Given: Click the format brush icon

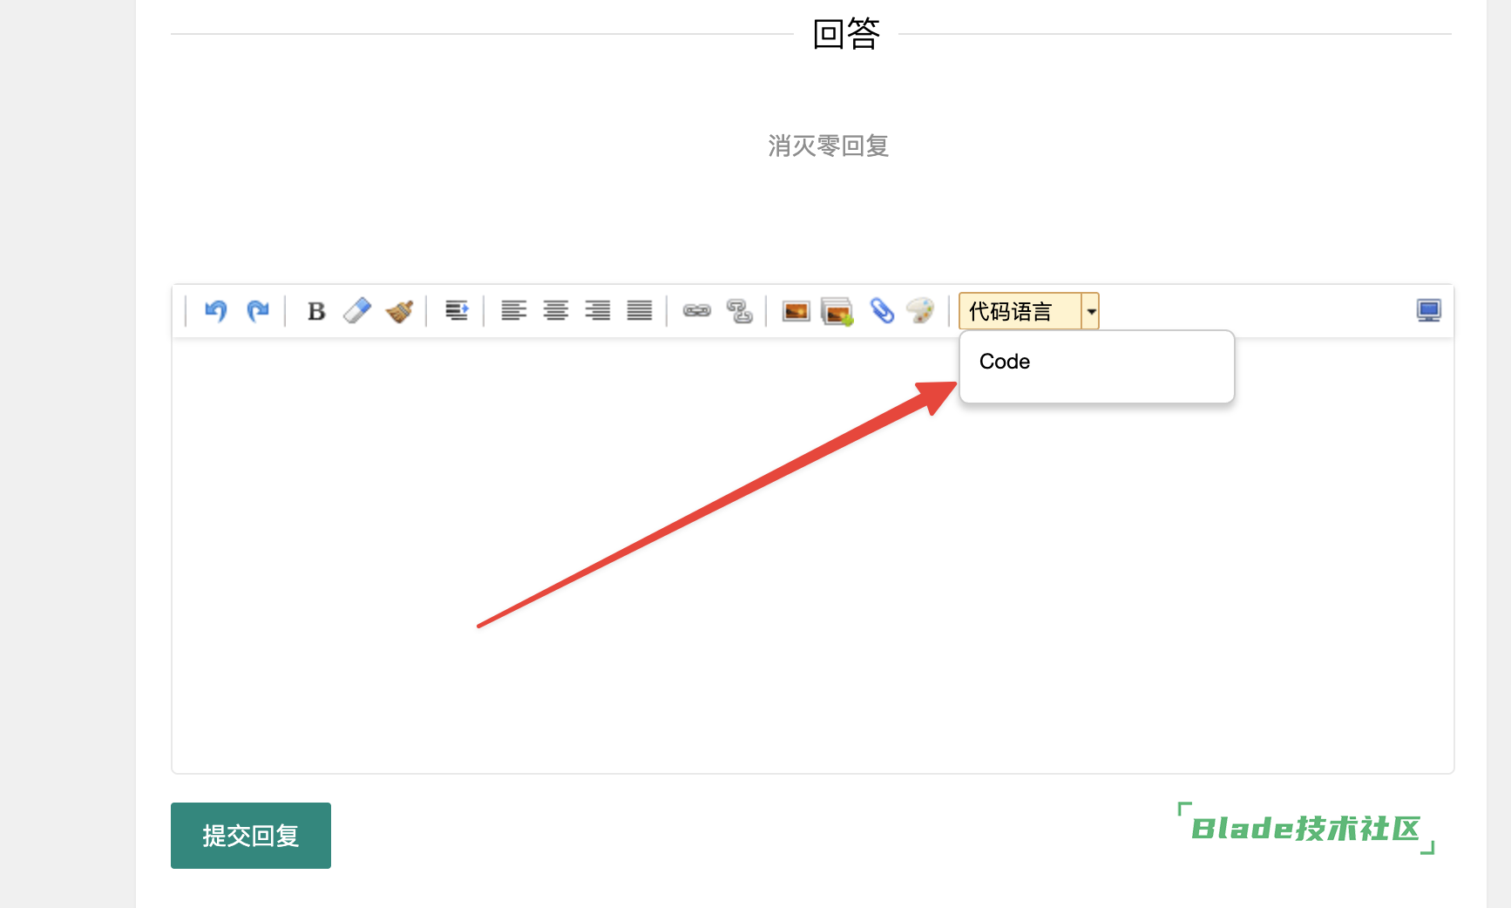Looking at the screenshot, I should click(x=399, y=310).
